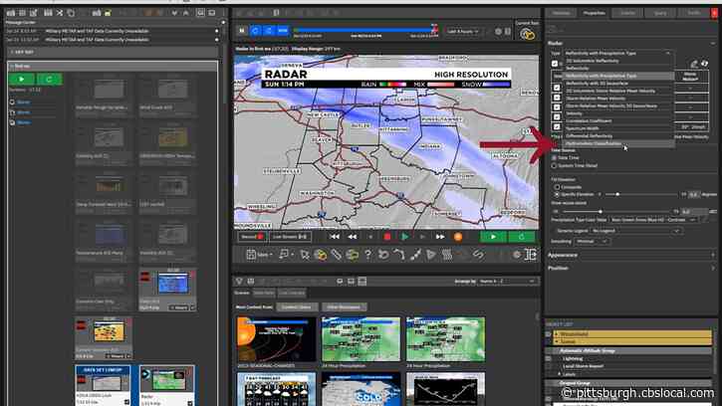722x406 pixels.
Task: Click green play button in left Radar panel
Action: (21, 80)
